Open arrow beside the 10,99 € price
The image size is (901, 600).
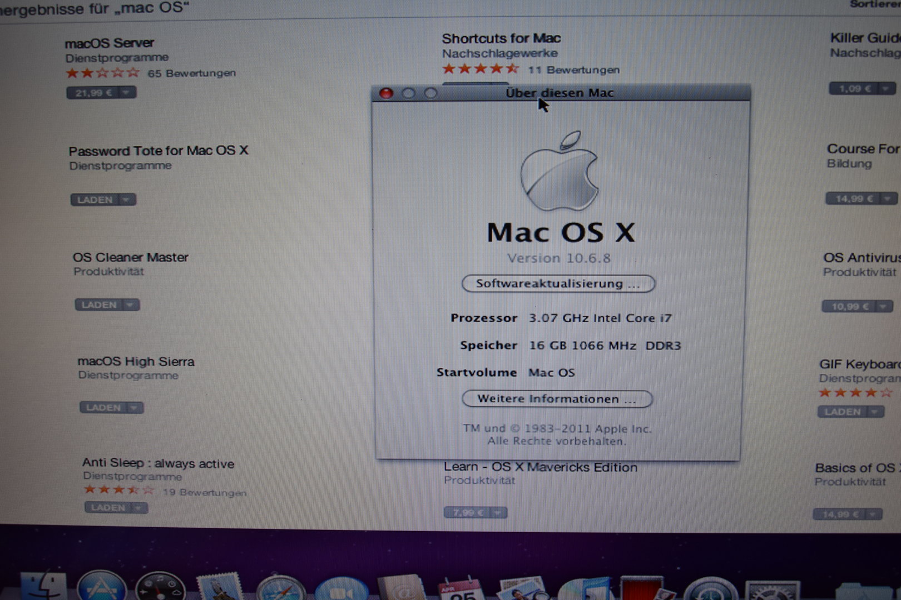[x=883, y=307]
